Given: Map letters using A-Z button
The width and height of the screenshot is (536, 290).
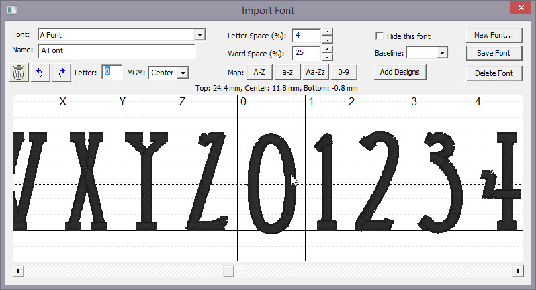Looking at the screenshot, I should [x=259, y=71].
